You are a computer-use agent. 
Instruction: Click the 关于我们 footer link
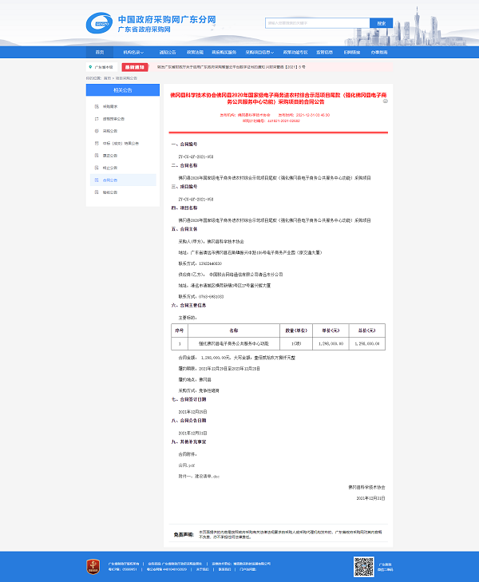point(202,569)
